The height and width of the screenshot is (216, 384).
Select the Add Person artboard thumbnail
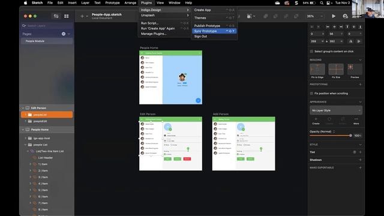coord(244,144)
